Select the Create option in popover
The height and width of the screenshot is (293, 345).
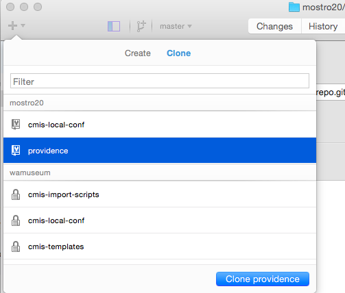tap(138, 53)
